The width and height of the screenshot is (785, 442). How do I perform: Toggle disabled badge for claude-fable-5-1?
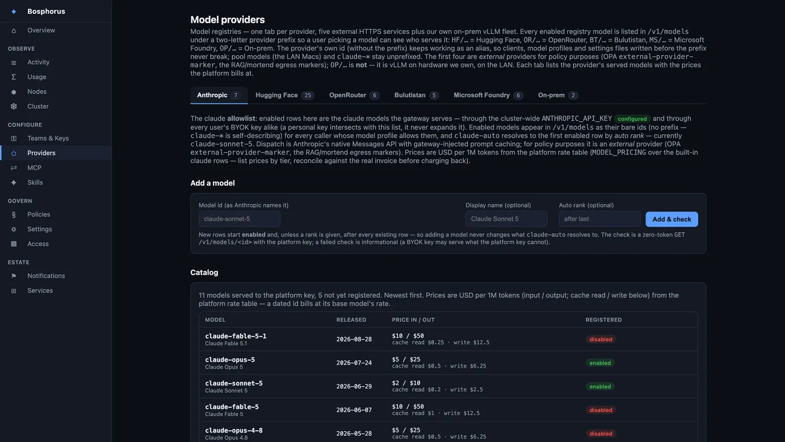click(601, 339)
